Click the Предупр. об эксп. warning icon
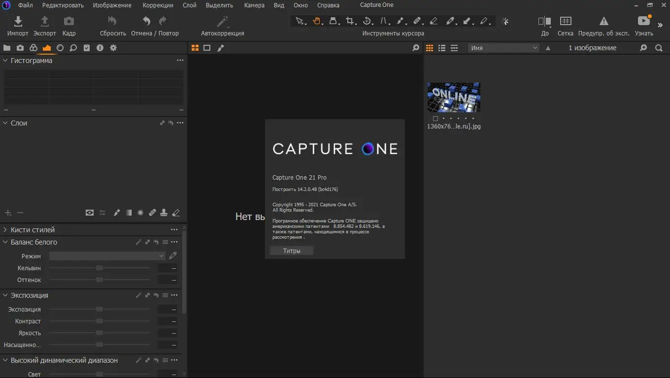This screenshot has height=378, width=670. pos(603,21)
